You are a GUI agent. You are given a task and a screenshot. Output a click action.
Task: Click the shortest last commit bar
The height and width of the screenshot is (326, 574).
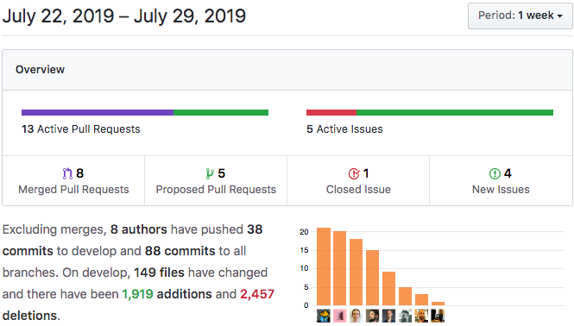(x=438, y=304)
